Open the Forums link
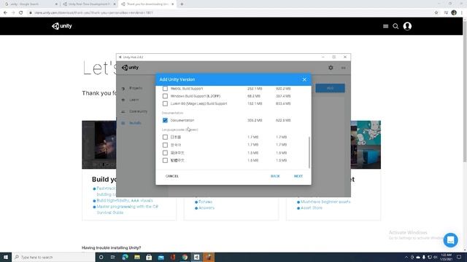The height and width of the screenshot is (262, 467). 205,202
